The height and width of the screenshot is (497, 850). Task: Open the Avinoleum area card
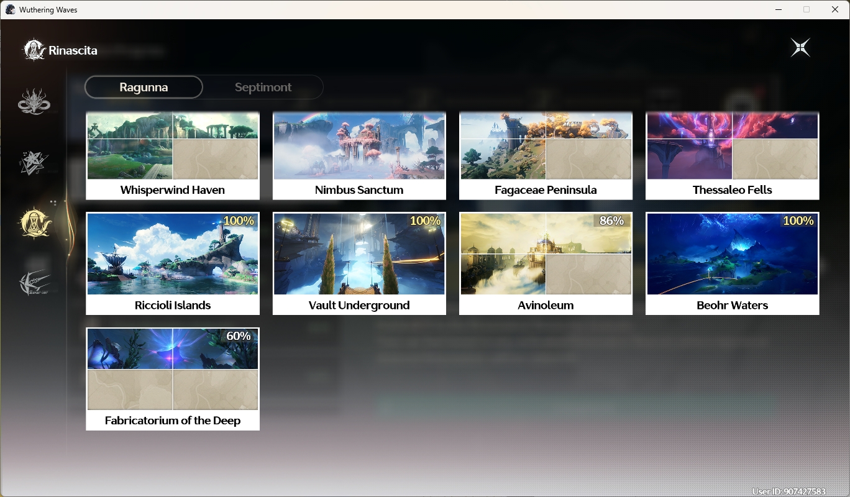click(546, 263)
